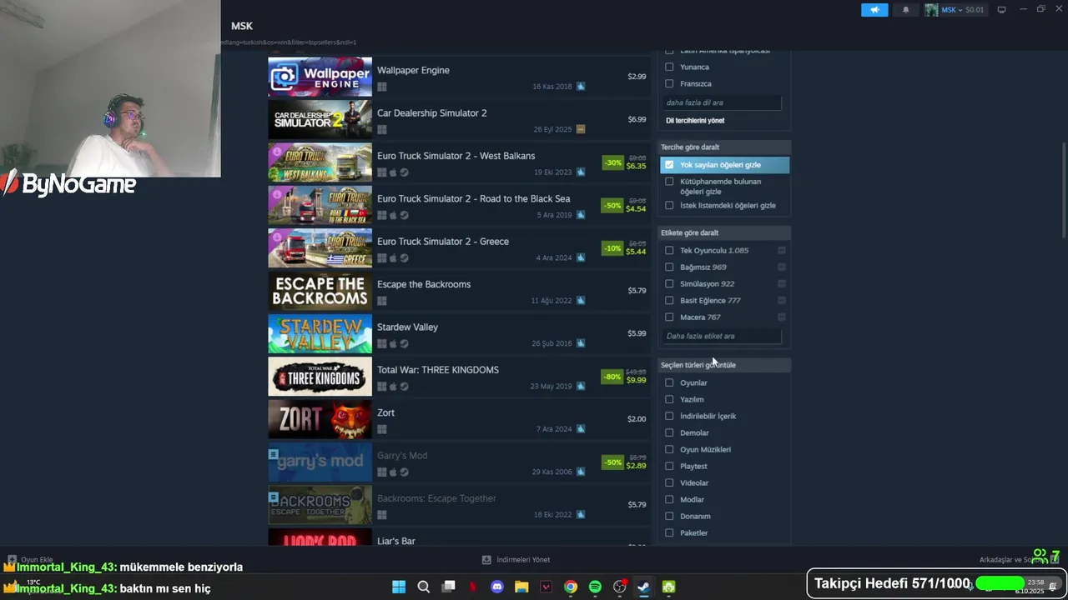Open the MSK tab in the Steam header
1068x600 pixels.
coord(242,26)
